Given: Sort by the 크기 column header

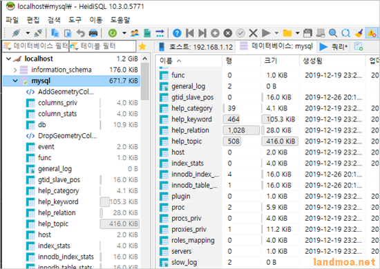Looking at the screenshot, I should pyautogui.click(x=280, y=61).
